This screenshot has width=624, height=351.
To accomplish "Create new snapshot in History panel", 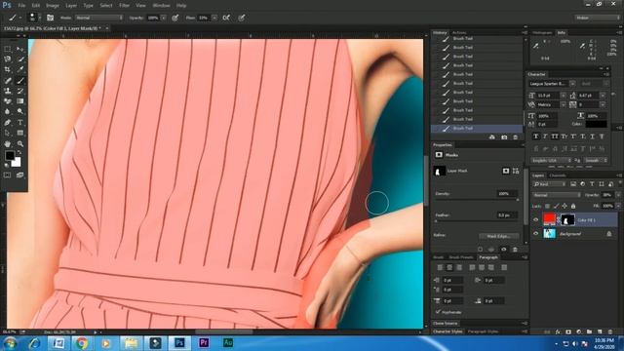I will [504, 137].
